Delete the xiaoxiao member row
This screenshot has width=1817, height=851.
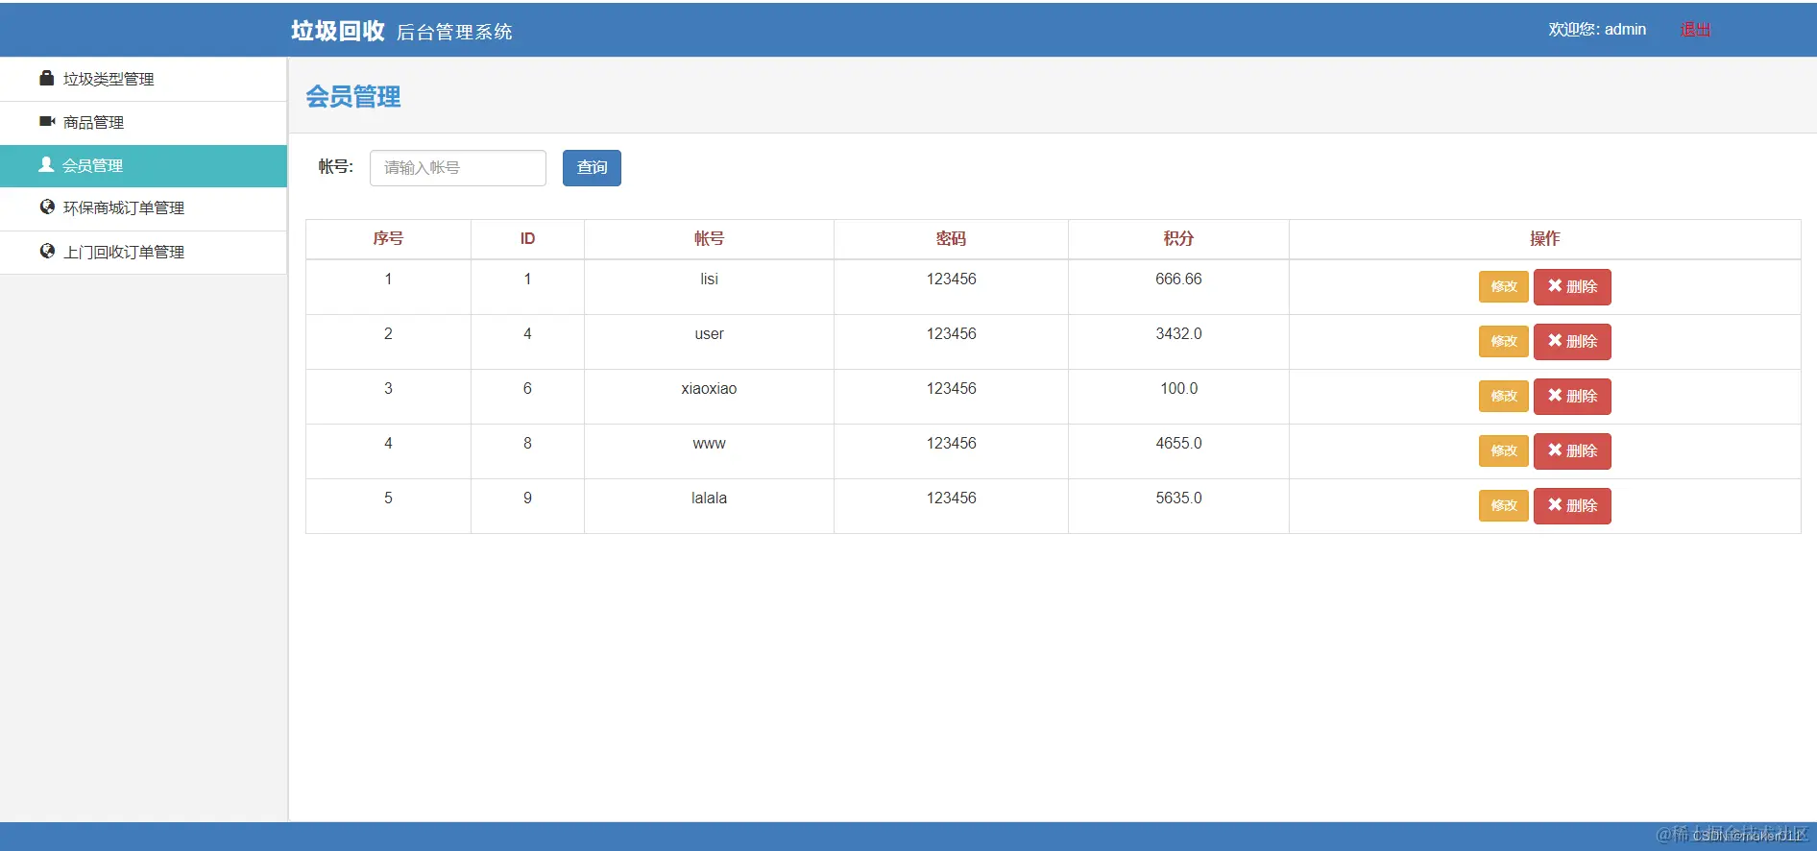(1572, 396)
